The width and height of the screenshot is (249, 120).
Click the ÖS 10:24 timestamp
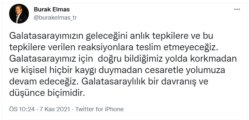tap(22, 109)
